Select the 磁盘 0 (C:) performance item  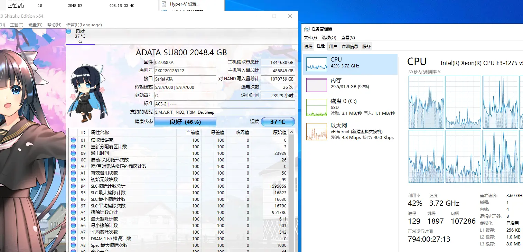click(350, 107)
